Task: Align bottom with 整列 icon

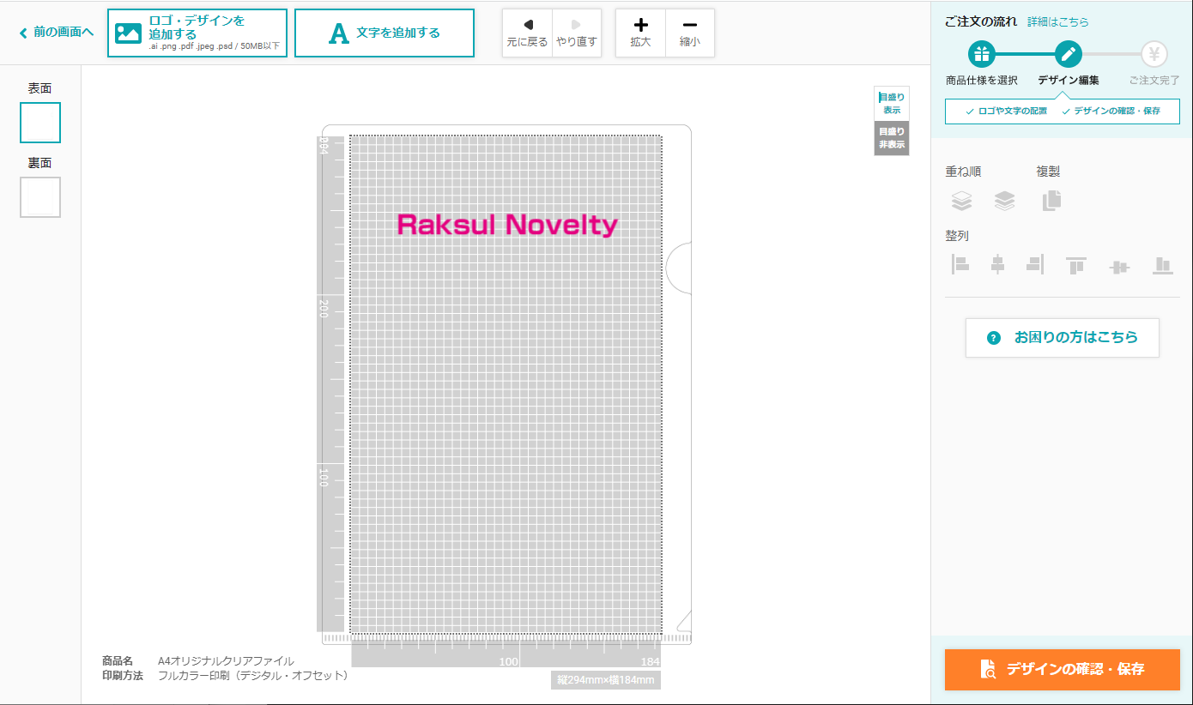Action: click(1163, 265)
